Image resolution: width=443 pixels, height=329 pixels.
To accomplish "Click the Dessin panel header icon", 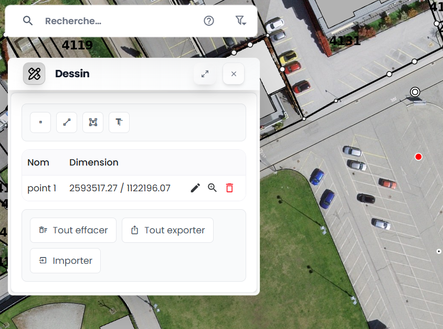I will click(34, 74).
